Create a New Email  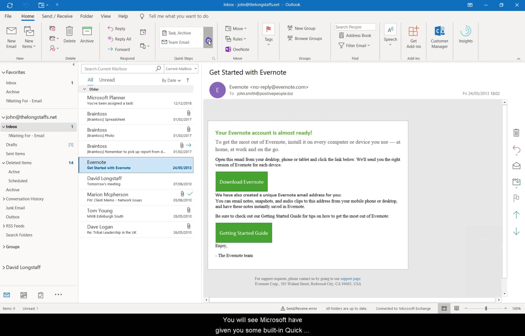(x=11, y=37)
